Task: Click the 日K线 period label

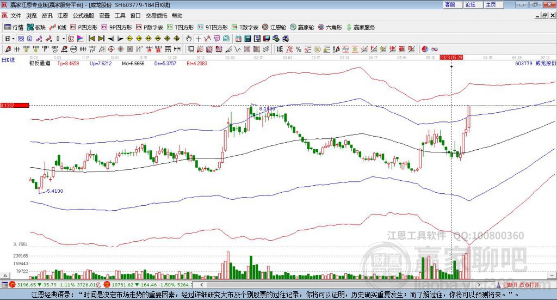Action: tap(8, 60)
